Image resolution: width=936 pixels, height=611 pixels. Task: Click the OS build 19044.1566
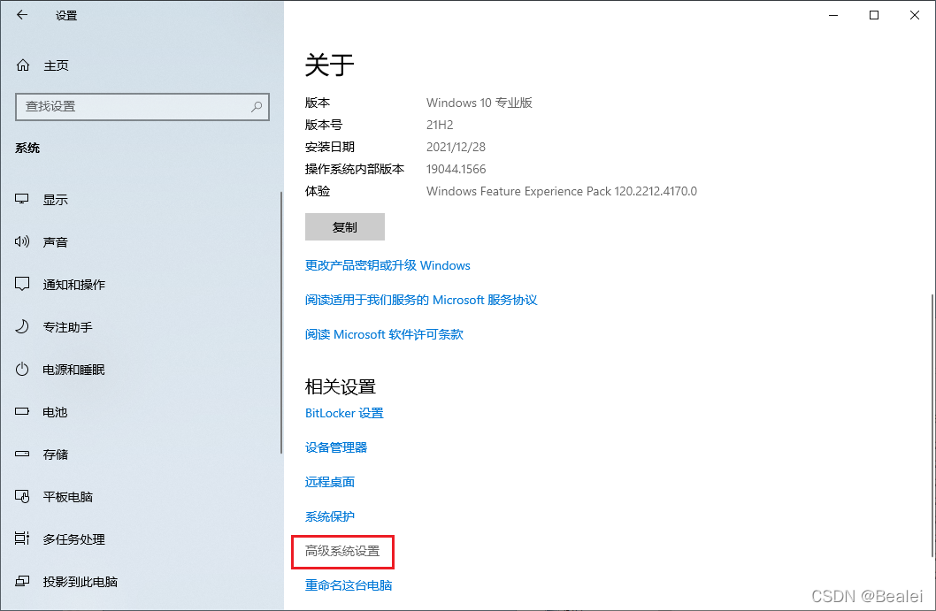click(x=456, y=169)
